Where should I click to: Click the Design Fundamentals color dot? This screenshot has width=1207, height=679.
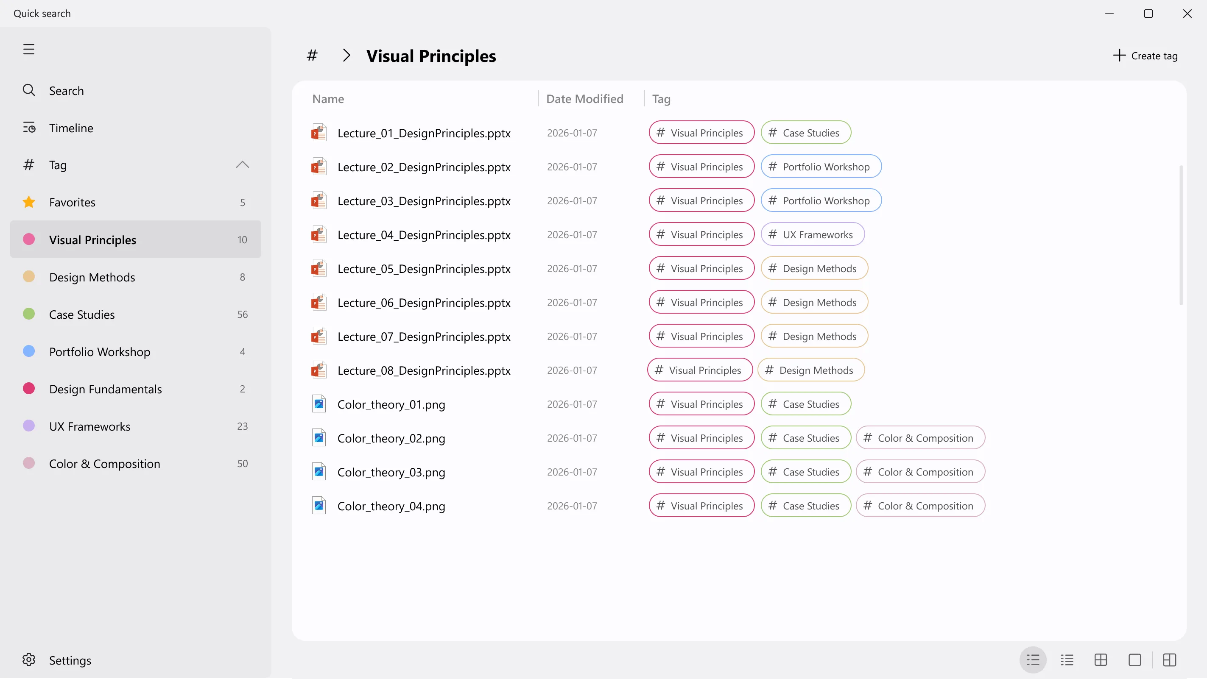28,388
